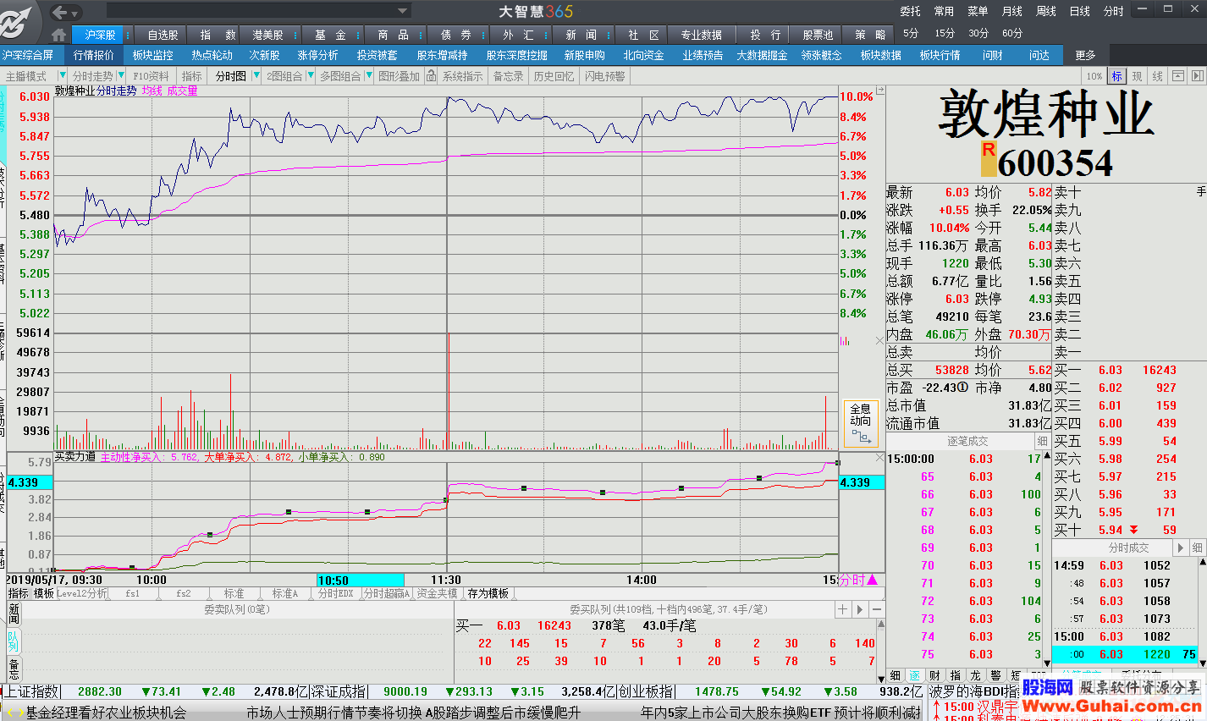Click the 细 icon beside 分时成交

1197,548
